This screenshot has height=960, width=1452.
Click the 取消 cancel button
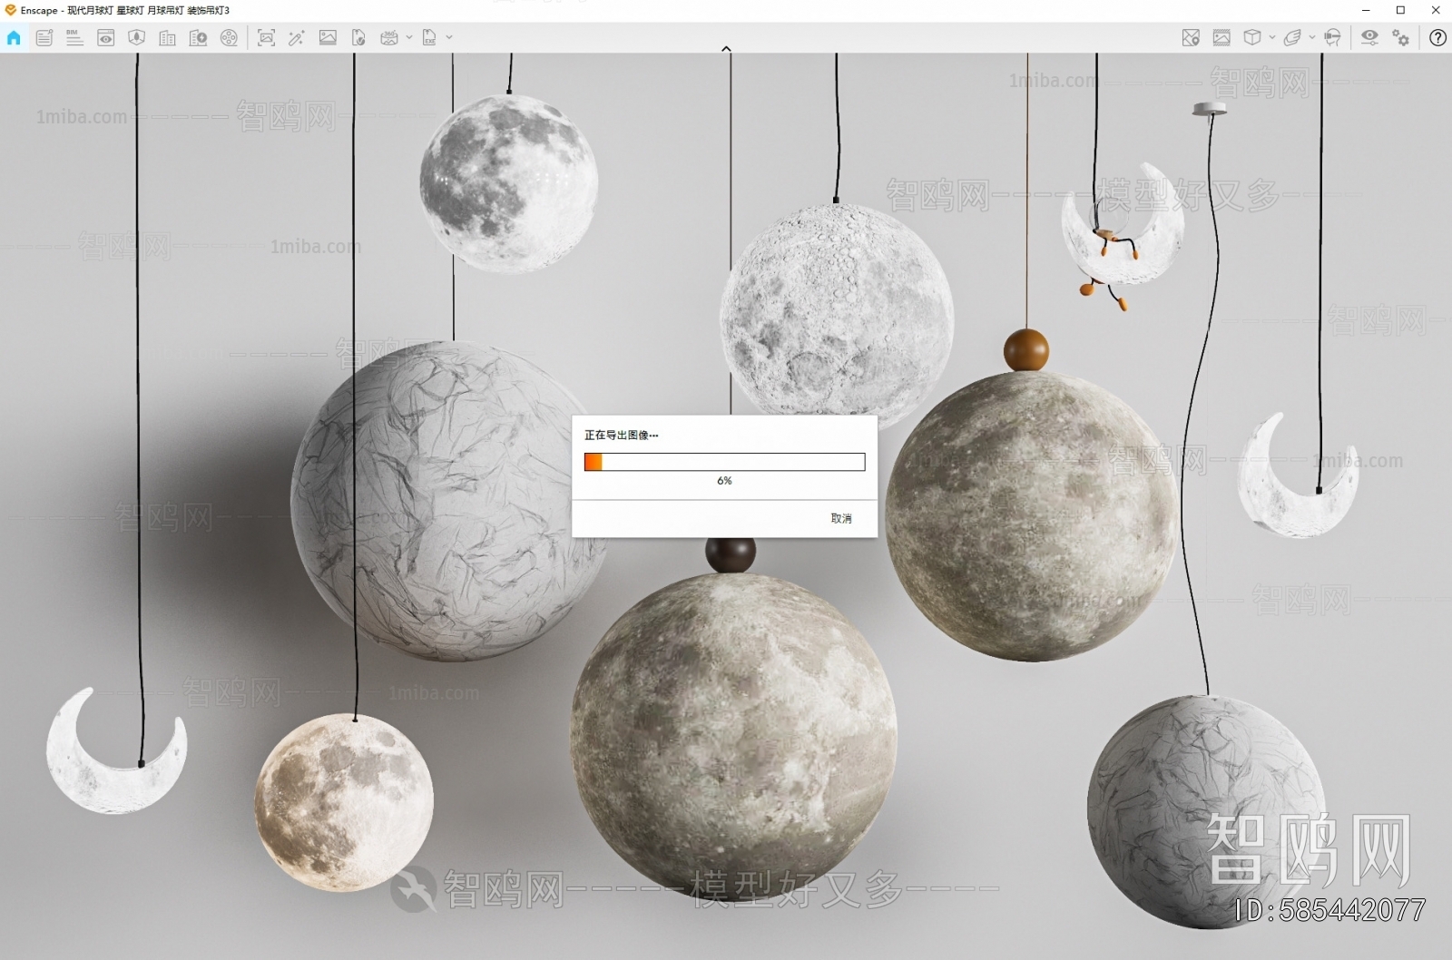tap(841, 518)
